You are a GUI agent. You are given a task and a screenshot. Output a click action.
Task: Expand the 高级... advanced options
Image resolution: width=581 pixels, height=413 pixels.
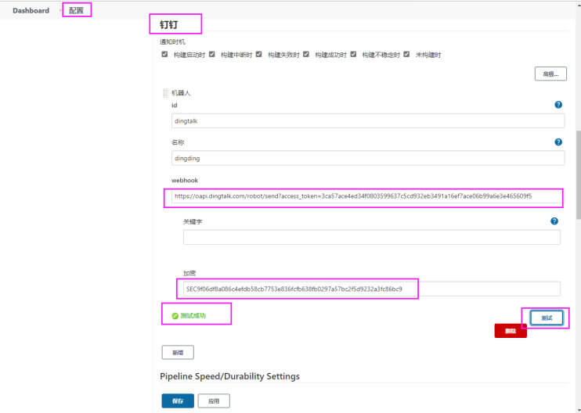tap(550, 74)
